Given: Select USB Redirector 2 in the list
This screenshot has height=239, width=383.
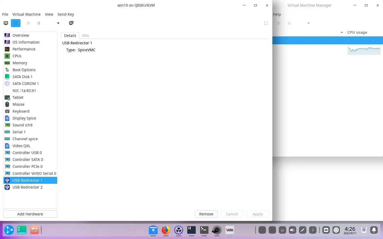Looking at the screenshot, I should tap(30, 187).
